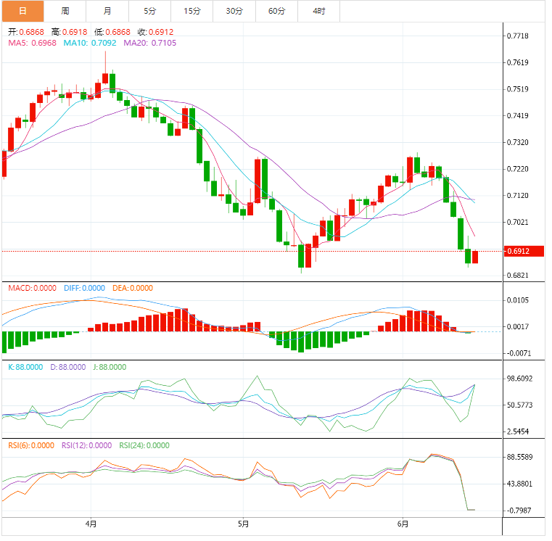The height and width of the screenshot is (541, 552).
Task: Show the 30分 interval chart
Action: click(x=234, y=11)
